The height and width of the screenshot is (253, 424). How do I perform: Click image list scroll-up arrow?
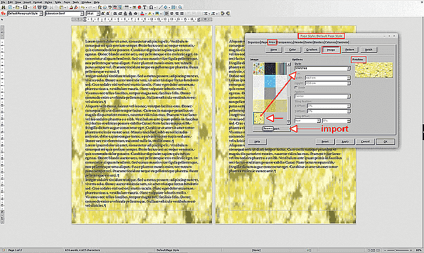288,64
